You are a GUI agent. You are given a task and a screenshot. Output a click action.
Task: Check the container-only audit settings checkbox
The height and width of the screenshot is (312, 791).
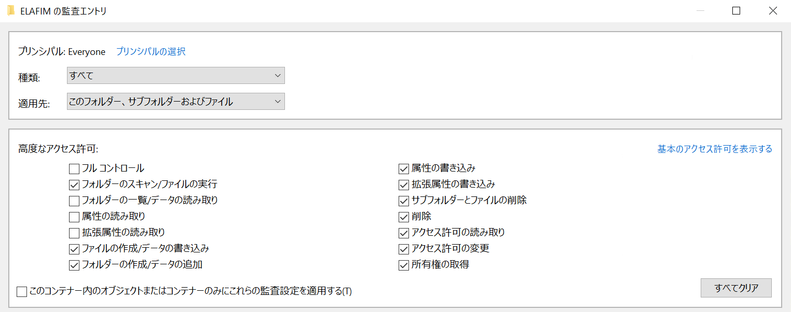[22, 292]
